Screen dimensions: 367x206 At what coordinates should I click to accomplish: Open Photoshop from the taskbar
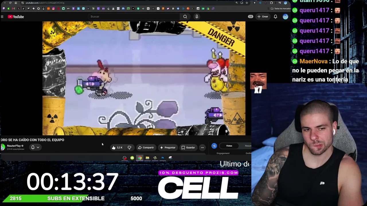coord(163,158)
